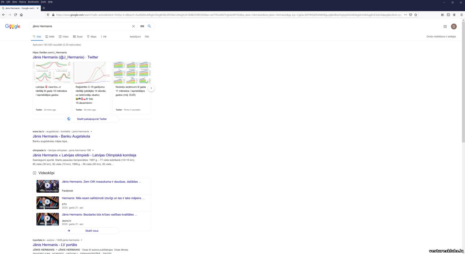Switch to the Ziņas news tab
This screenshot has height=254, width=465.
78,37
